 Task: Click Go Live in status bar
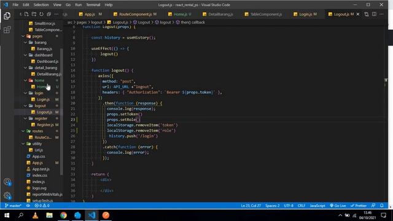coord(338,206)
